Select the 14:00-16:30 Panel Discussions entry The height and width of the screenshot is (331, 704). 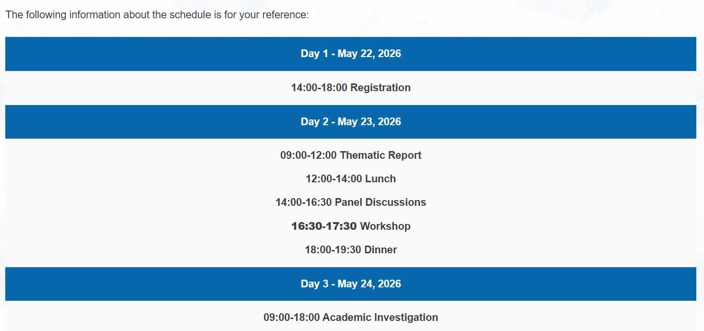point(351,202)
